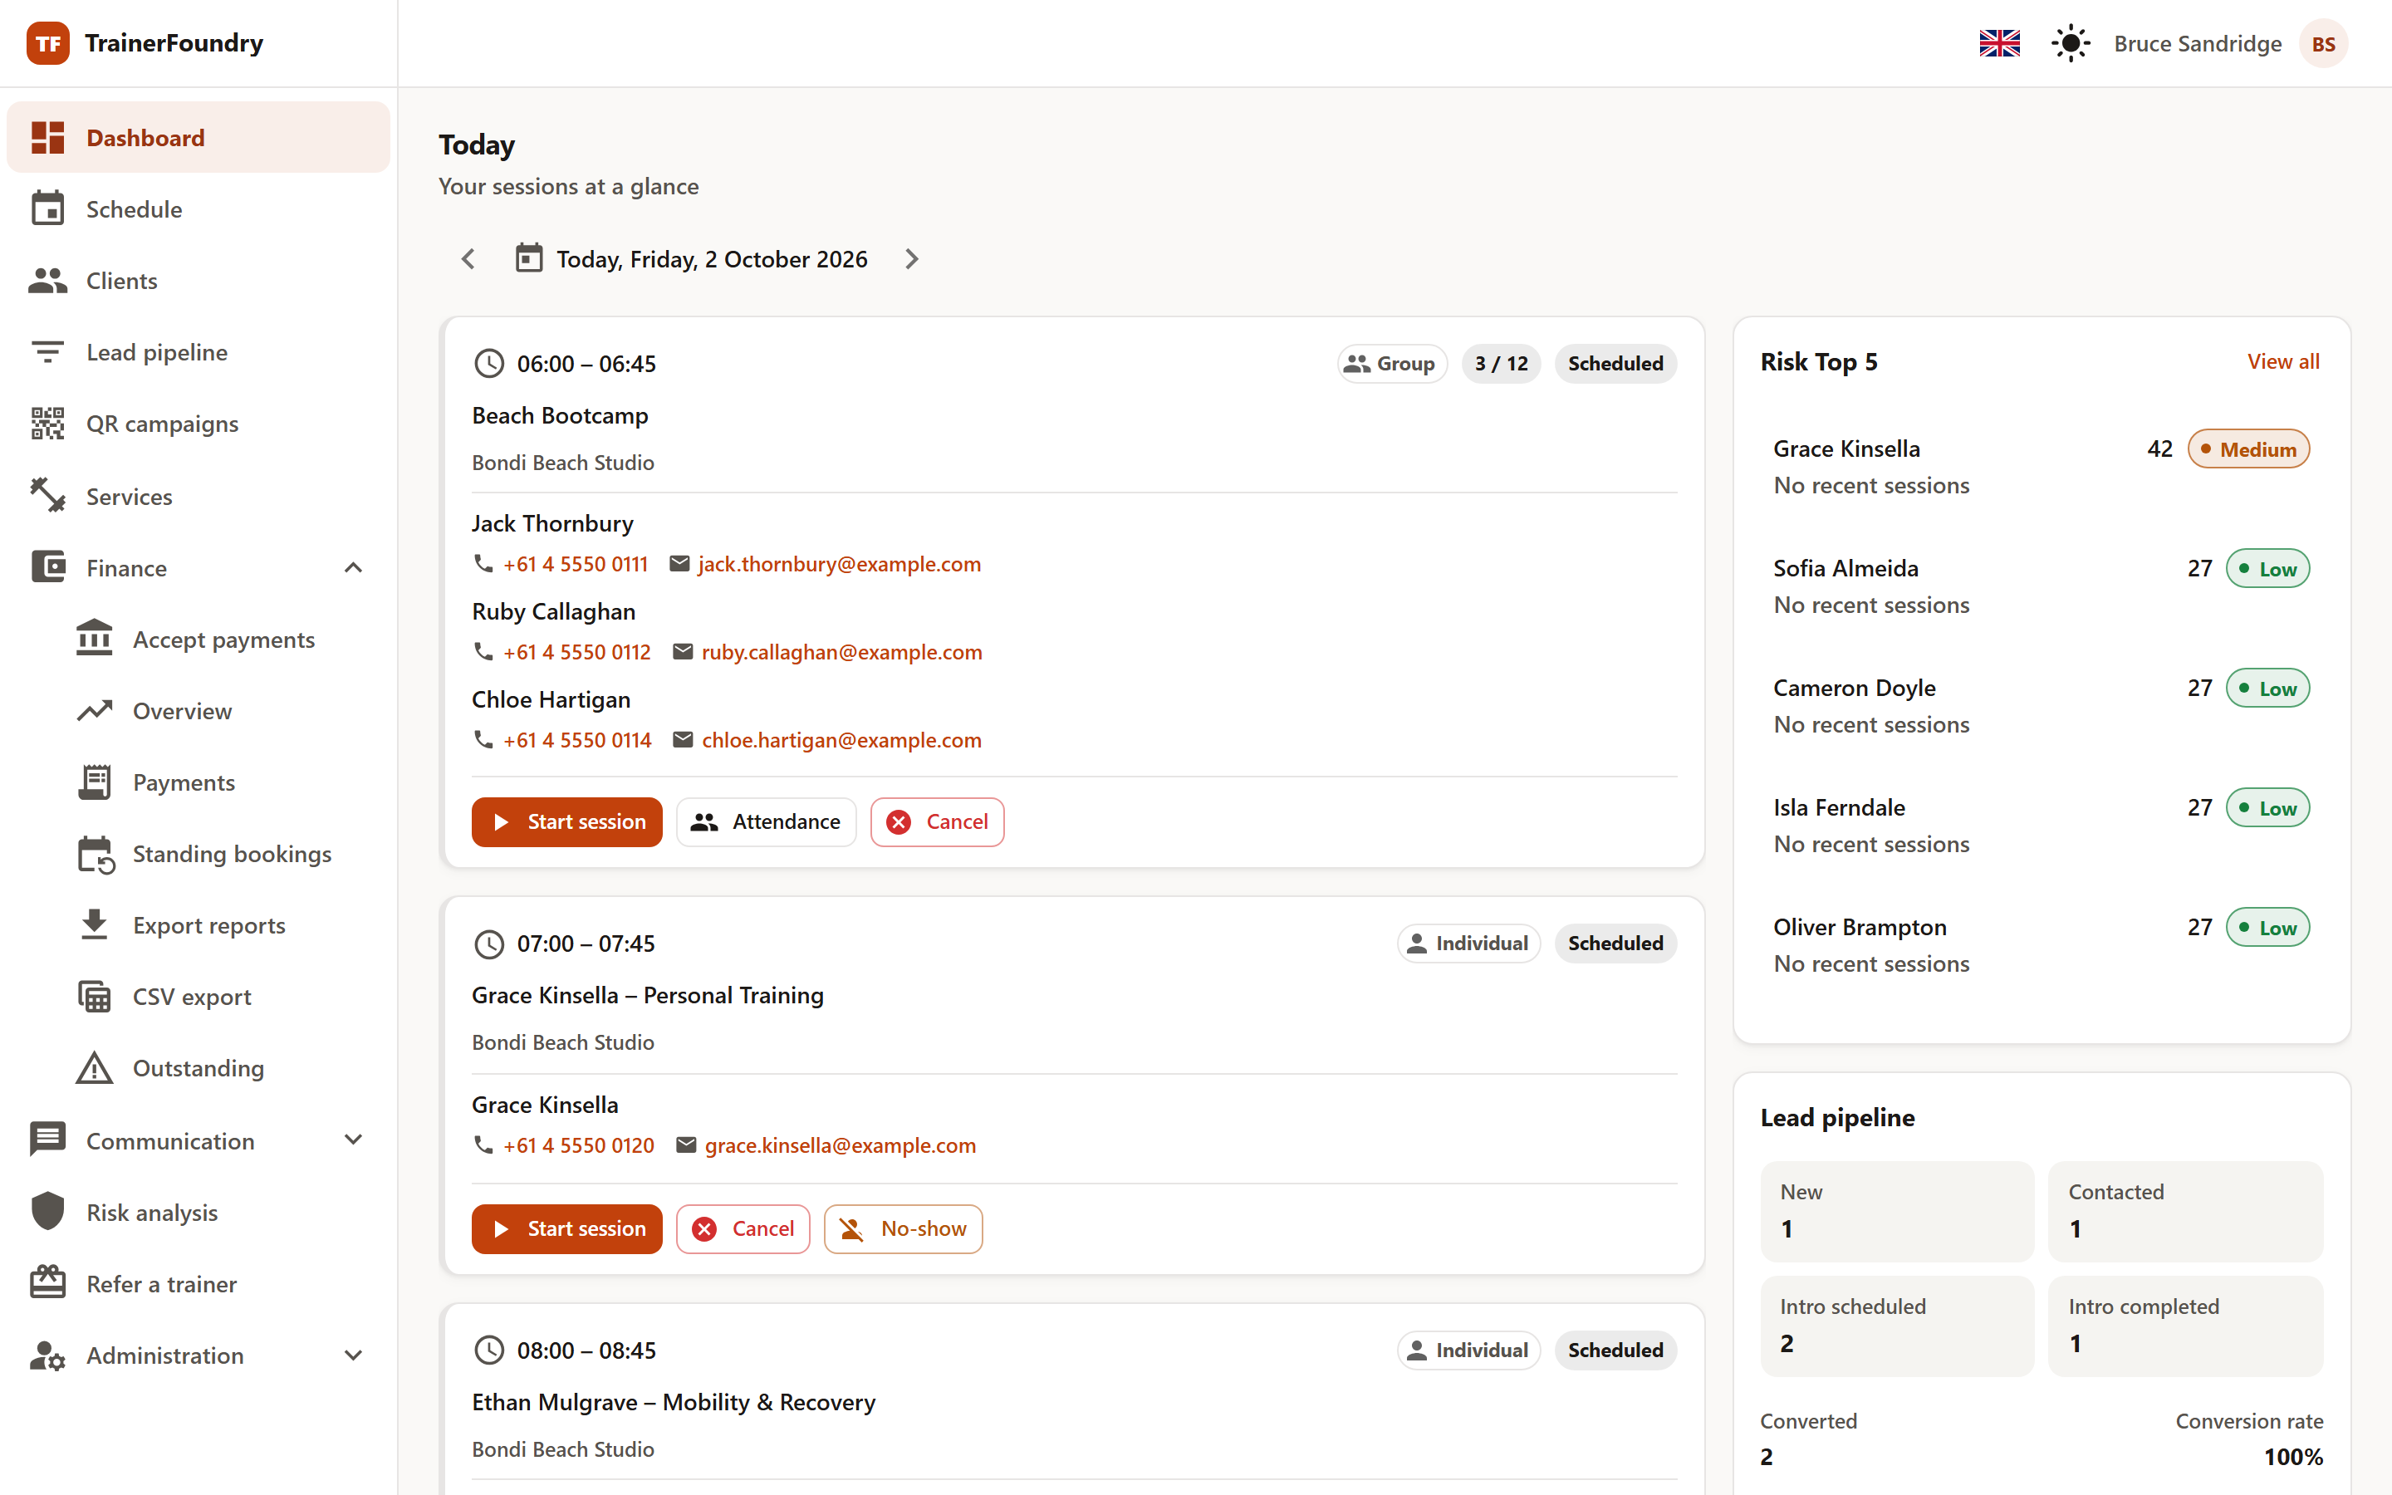The image size is (2392, 1495).
Task: Open Schedule calendar icon in sidebar
Action: (x=47, y=209)
